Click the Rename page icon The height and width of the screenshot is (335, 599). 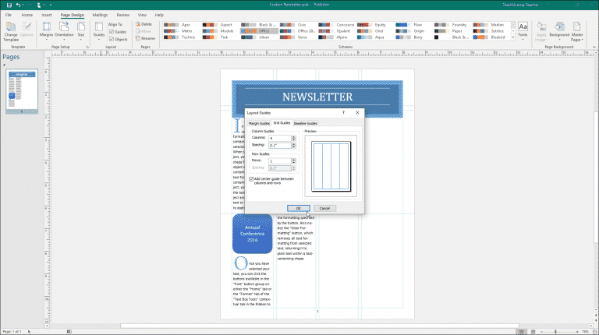[x=138, y=38]
